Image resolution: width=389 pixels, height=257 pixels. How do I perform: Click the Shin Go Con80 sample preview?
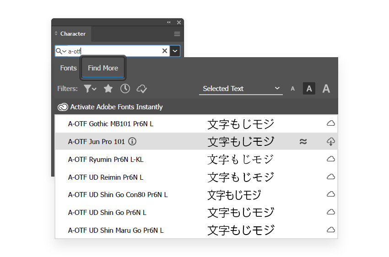pos(234,195)
